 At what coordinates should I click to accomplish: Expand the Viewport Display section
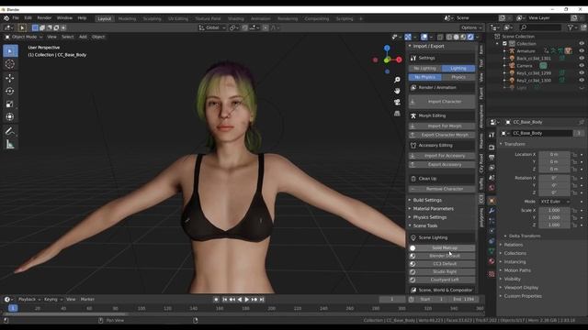pyautogui.click(x=521, y=288)
